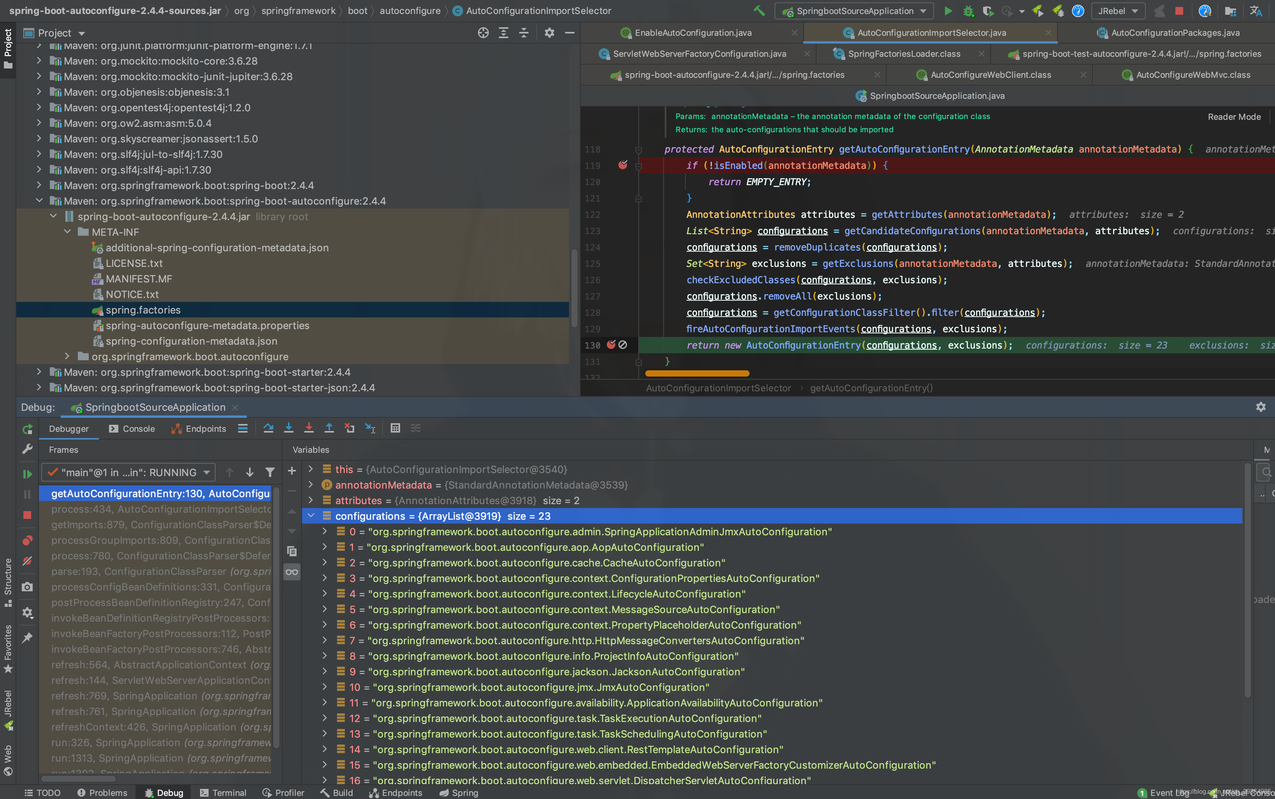Rerun the SpringbootSourceApplication debug session
1275x799 pixels.
(28, 429)
